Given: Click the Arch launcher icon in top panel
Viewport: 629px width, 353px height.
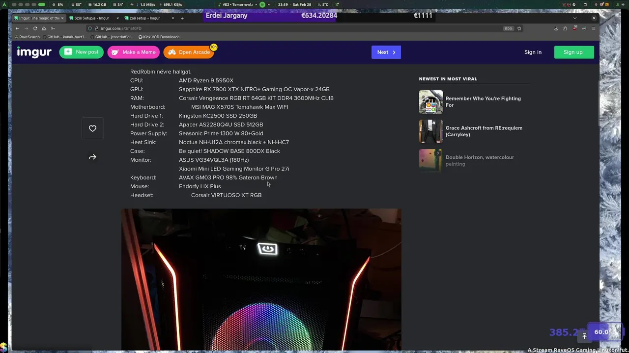Looking at the screenshot, I should (x=5, y=4).
